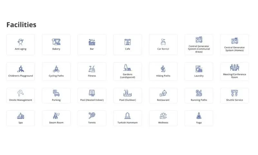This screenshot has width=258, height=155.
Task: Click the Gardens (Landscaped) label
Action: [x=127, y=76]
